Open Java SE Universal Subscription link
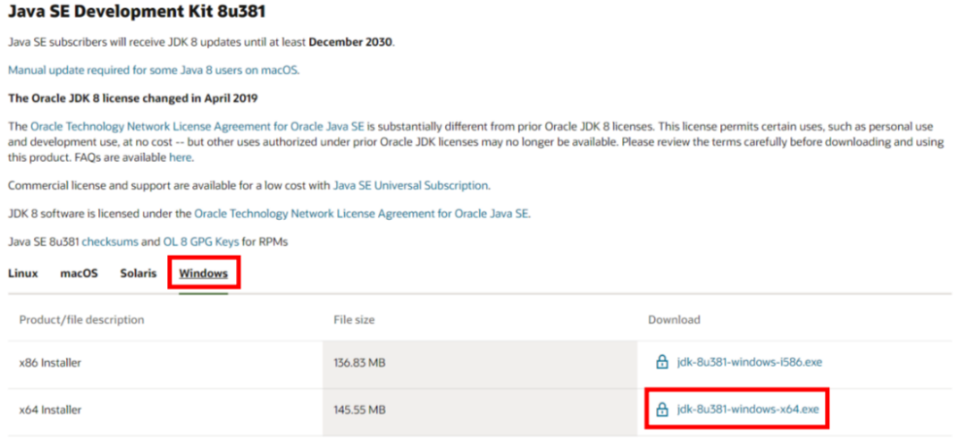 [410, 185]
